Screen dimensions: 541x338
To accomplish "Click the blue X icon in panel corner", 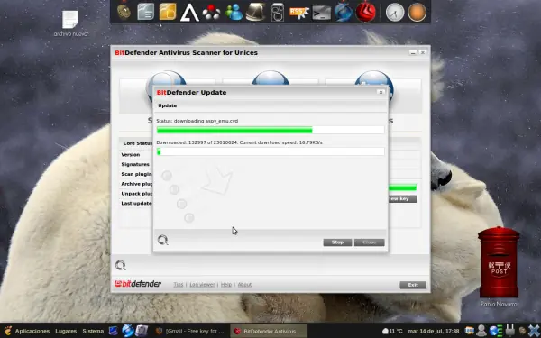I will coord(534,331).
